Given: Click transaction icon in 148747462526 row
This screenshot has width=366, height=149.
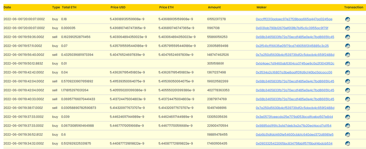Looking at the screenshot, I should pos(347,55).
